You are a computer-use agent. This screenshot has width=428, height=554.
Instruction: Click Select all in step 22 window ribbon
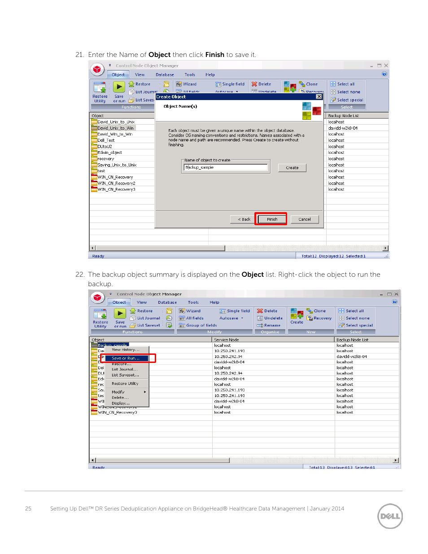click(351, 311)
